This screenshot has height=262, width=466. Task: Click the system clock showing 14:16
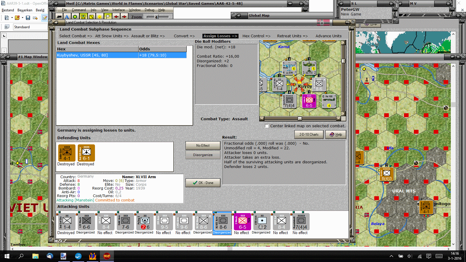click(x=455, y=256)
